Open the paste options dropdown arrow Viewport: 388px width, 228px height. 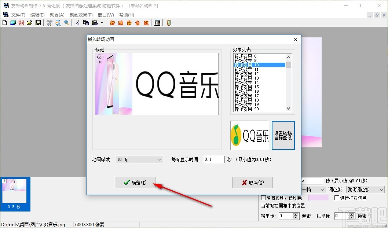point(102,23)
